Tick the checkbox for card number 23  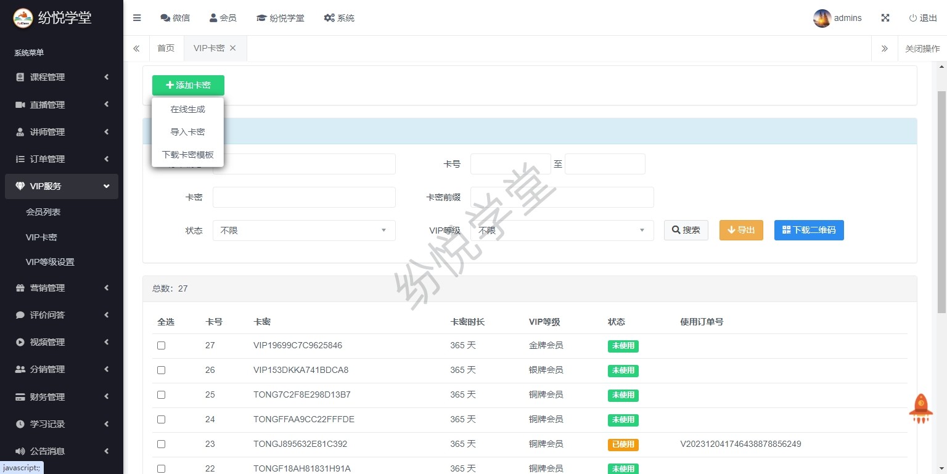pos(161,444)
